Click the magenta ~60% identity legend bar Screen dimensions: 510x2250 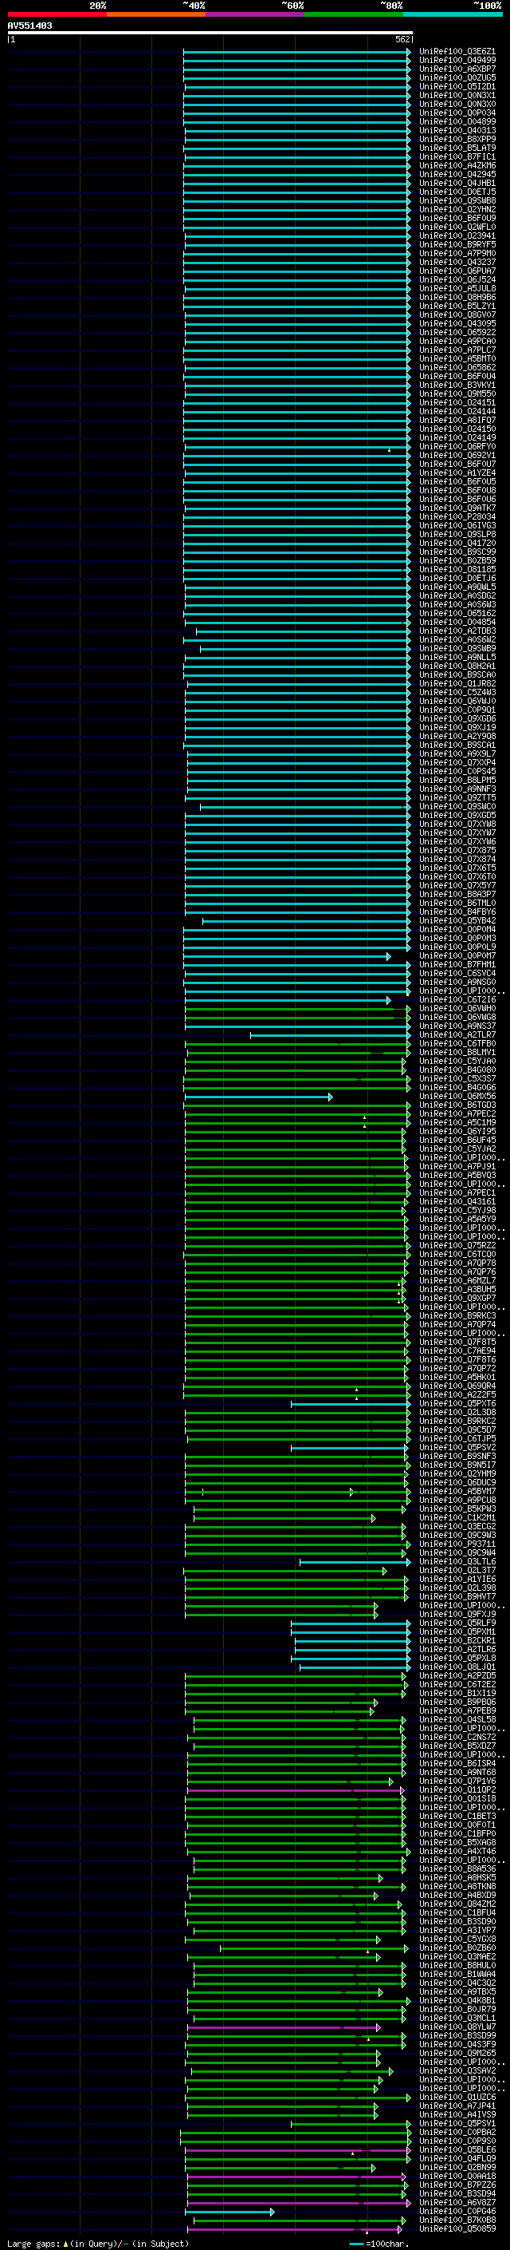(256, 14)
